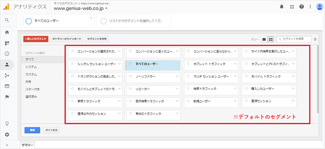Select the トランザクションの発生した segment card
The image size is (325, 149).
[95, 78]
